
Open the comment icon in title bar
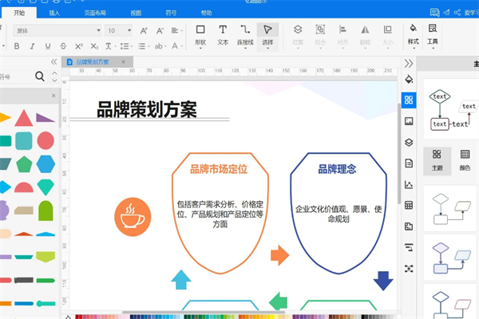click(x=434, y=13)
